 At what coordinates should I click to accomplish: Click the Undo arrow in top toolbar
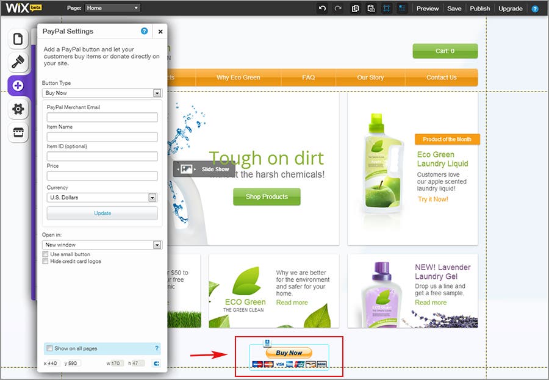[322, 9]
